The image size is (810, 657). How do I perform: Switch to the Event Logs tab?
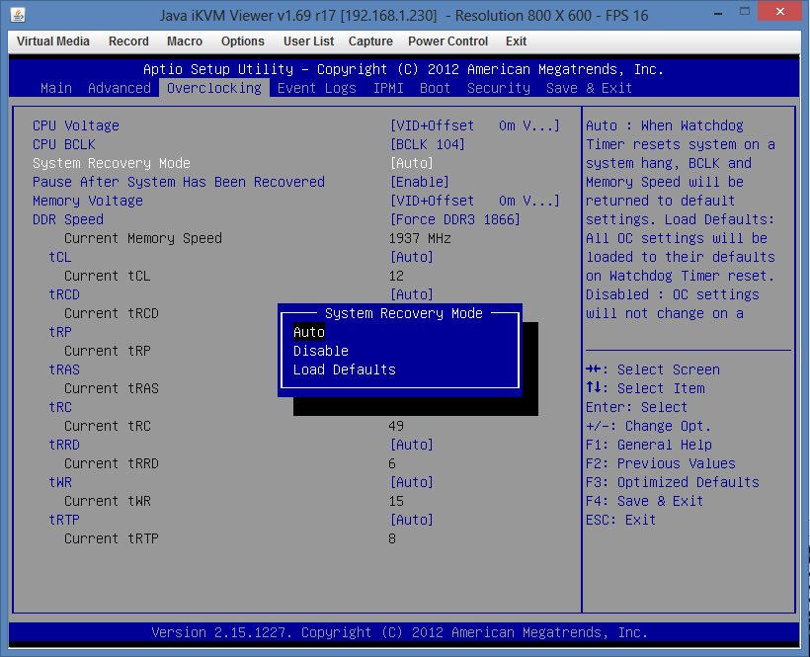click(316, 88)
